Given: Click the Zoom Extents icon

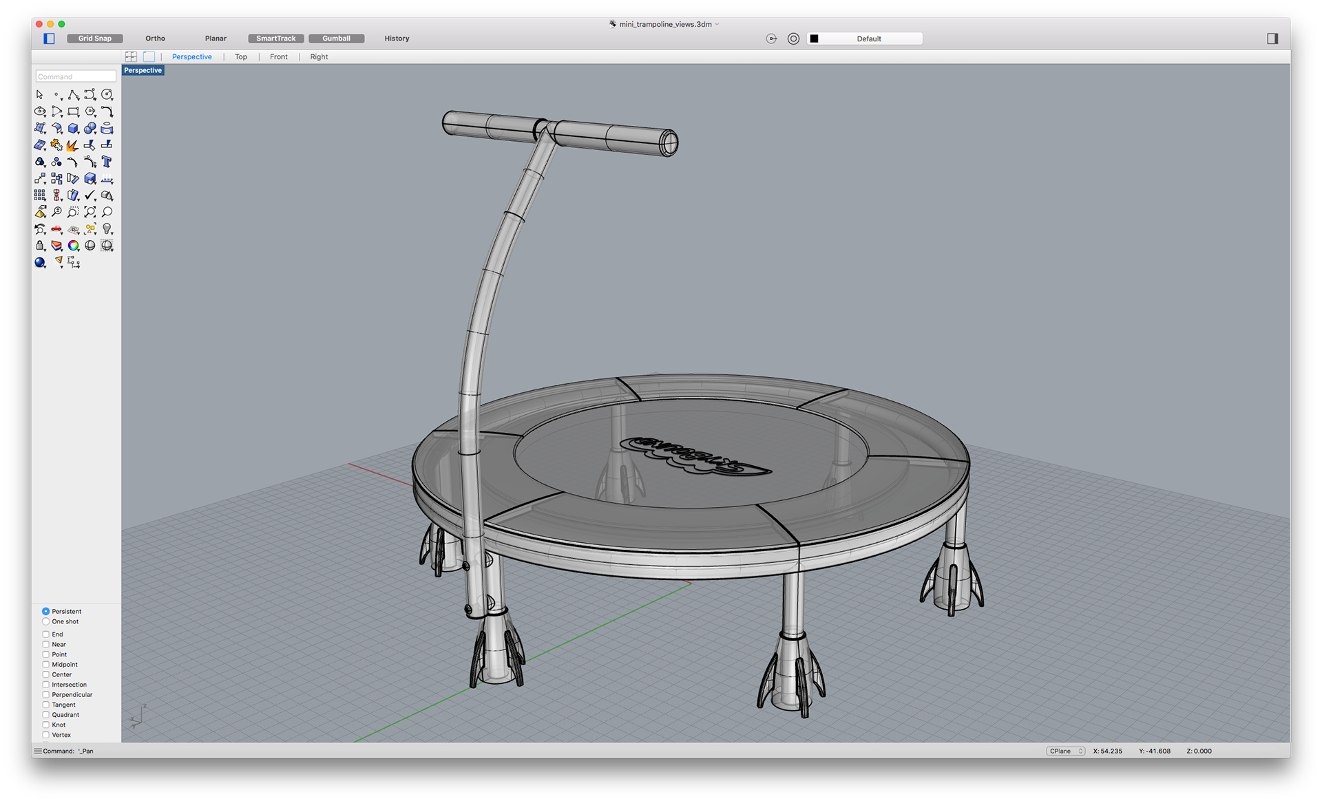Looking at the screenshot, I should pos(90,212).
